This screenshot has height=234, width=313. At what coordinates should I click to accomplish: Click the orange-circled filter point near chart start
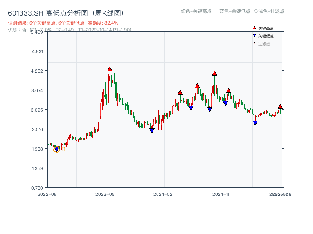(x=56, y=149)
